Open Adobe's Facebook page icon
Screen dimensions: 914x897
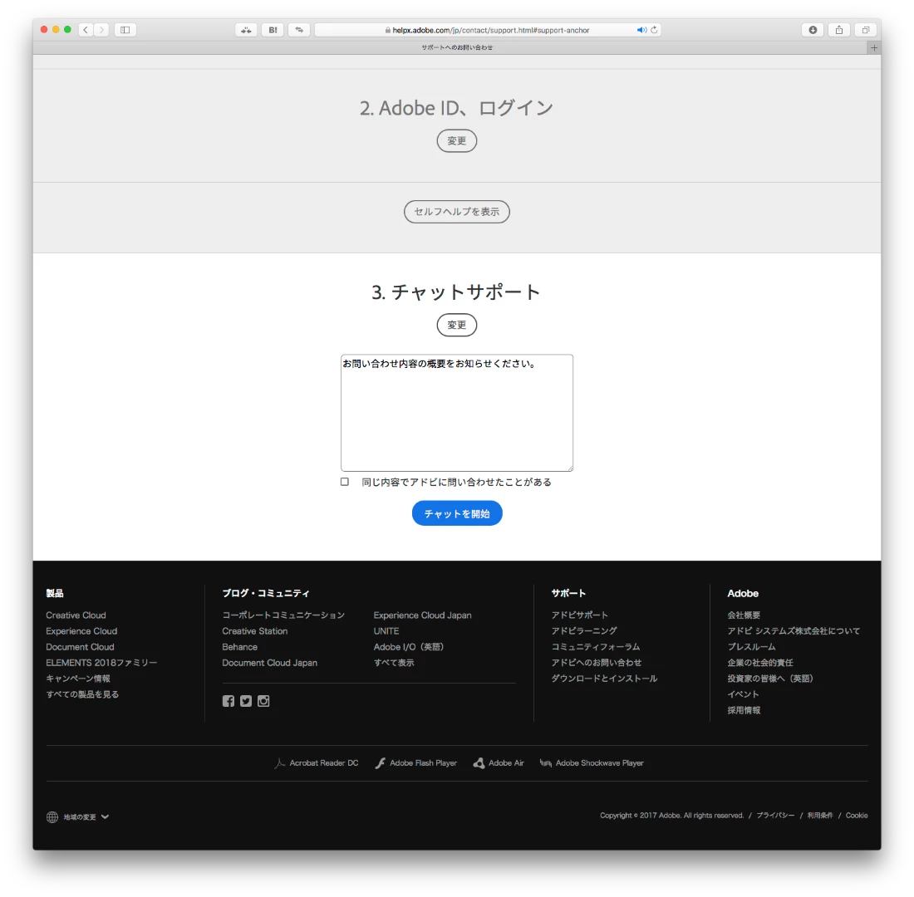(228, 701)
